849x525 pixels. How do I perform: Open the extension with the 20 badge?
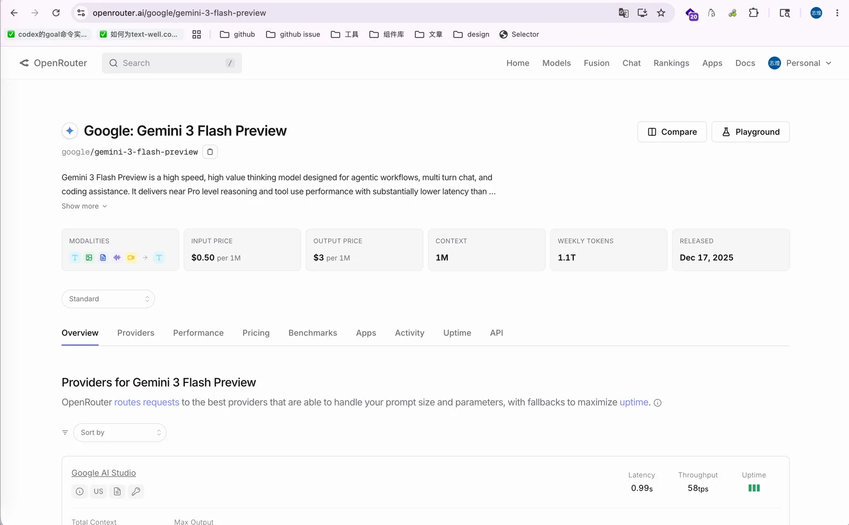(x=691, y=14)
